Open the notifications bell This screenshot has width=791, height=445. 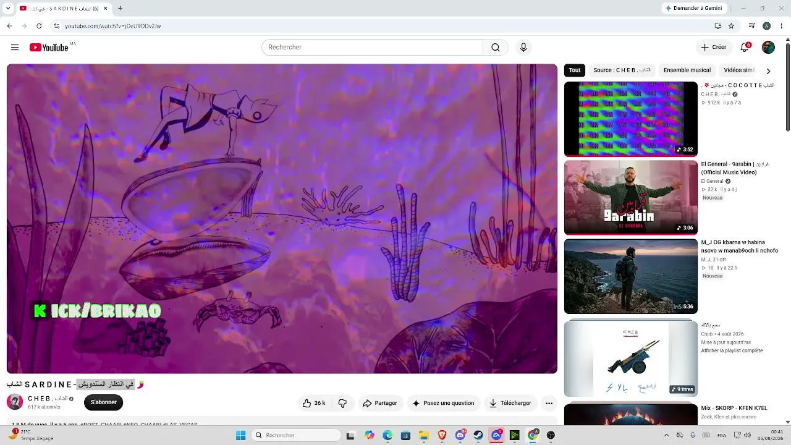pos(745,48)
